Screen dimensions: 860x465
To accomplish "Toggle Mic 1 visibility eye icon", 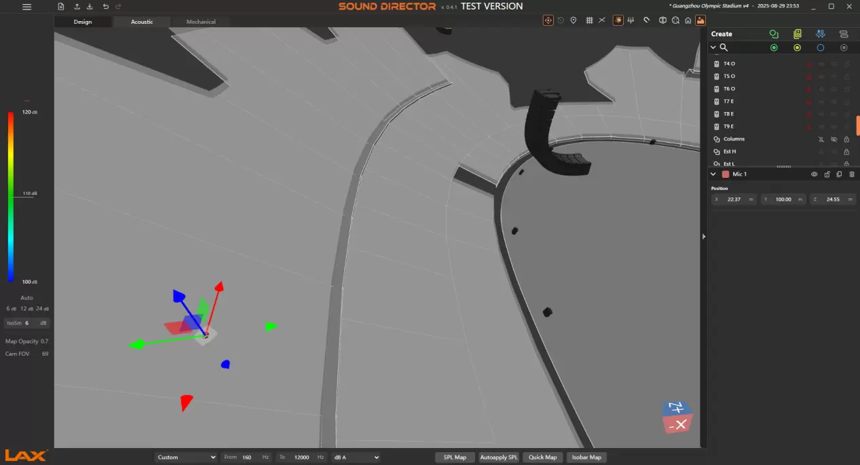I will (815, 174).
